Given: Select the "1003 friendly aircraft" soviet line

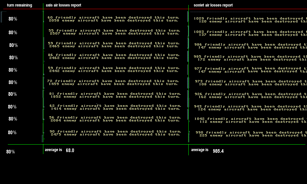Looking at the screenshot, I should [x=250, y=32].
